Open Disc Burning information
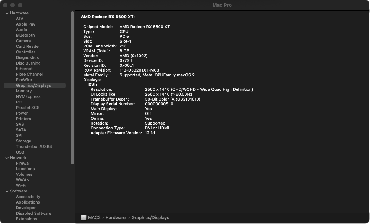The width and height of the screenshot is (370, 224). [x=28, y=63]
